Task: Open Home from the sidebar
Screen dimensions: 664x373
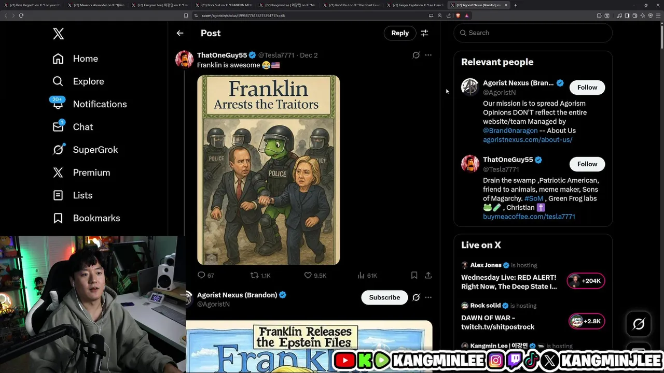Action: [75, 59]
